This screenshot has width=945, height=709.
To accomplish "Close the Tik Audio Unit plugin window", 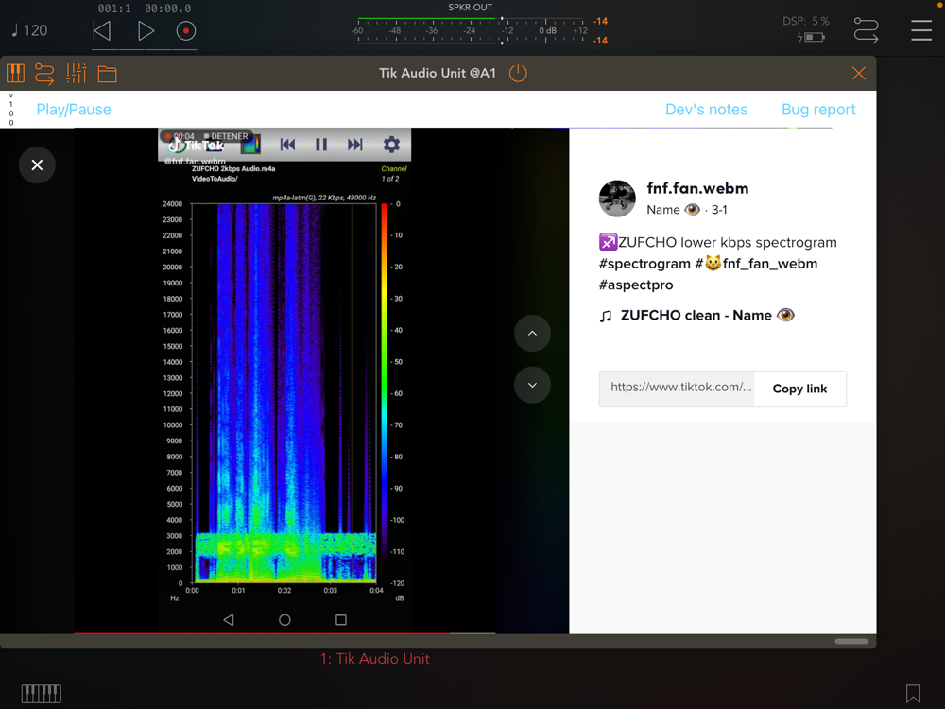I will coord(858,74).
